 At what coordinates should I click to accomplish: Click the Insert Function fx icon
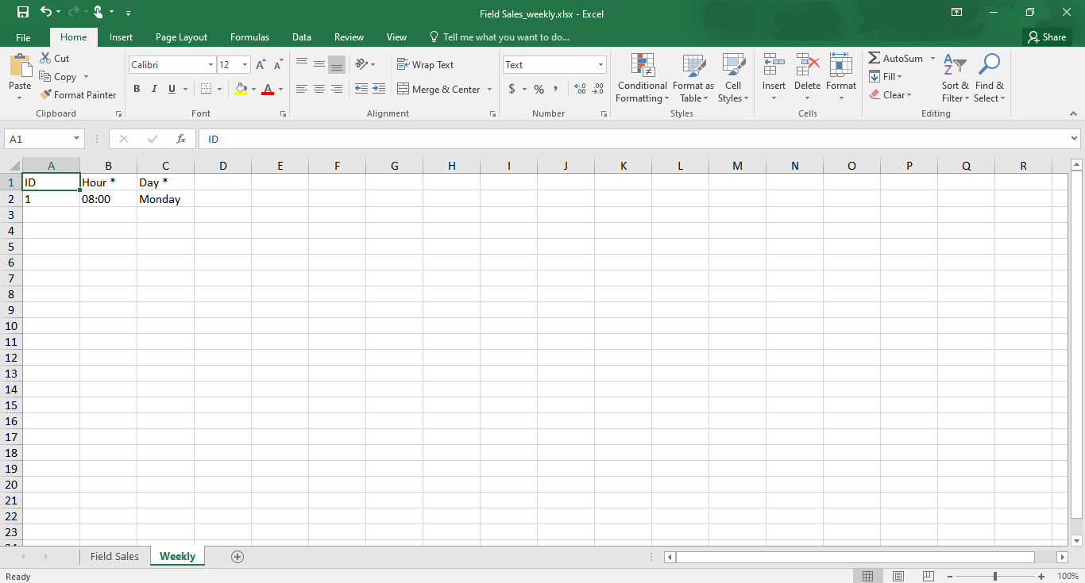point(181,139)
